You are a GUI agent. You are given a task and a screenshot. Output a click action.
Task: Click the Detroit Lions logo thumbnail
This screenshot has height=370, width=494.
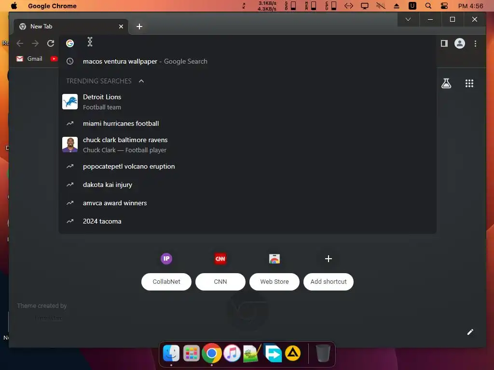click(70, 102)
